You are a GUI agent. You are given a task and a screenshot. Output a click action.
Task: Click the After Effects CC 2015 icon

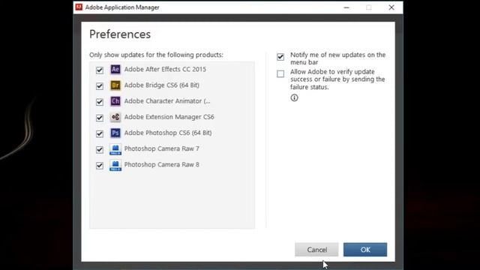(115, 70)
